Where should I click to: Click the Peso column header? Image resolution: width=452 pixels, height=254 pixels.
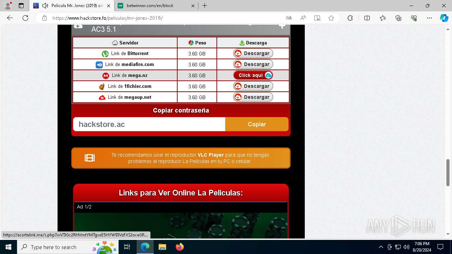(x=197, y=43)
